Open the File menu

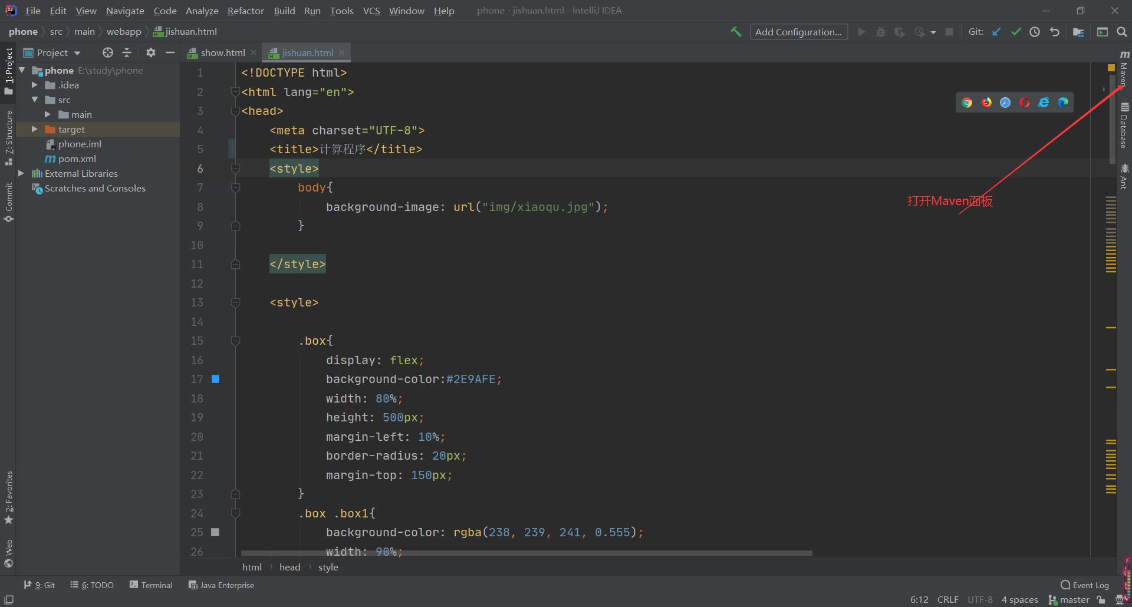click(33, 11)
